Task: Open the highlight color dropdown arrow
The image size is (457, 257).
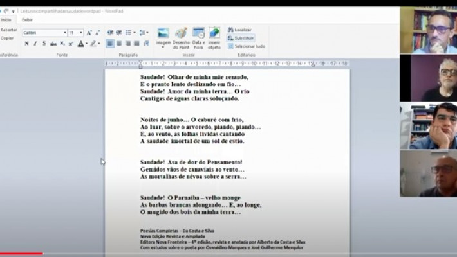Action: click(99, 44)
